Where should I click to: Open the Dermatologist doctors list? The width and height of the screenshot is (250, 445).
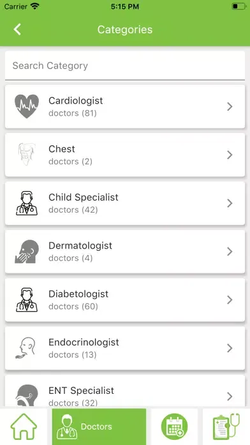point(125,251)
